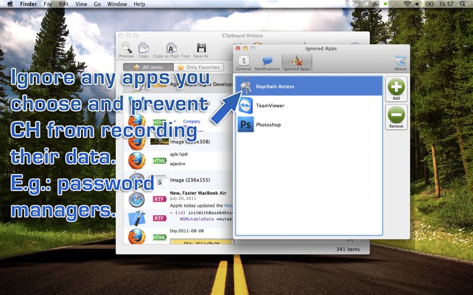Image resolution: width=473 pixels, height=295 pixels.
Task: Click the RTF badge on MacBook Air entry
Action: point(160,199)
